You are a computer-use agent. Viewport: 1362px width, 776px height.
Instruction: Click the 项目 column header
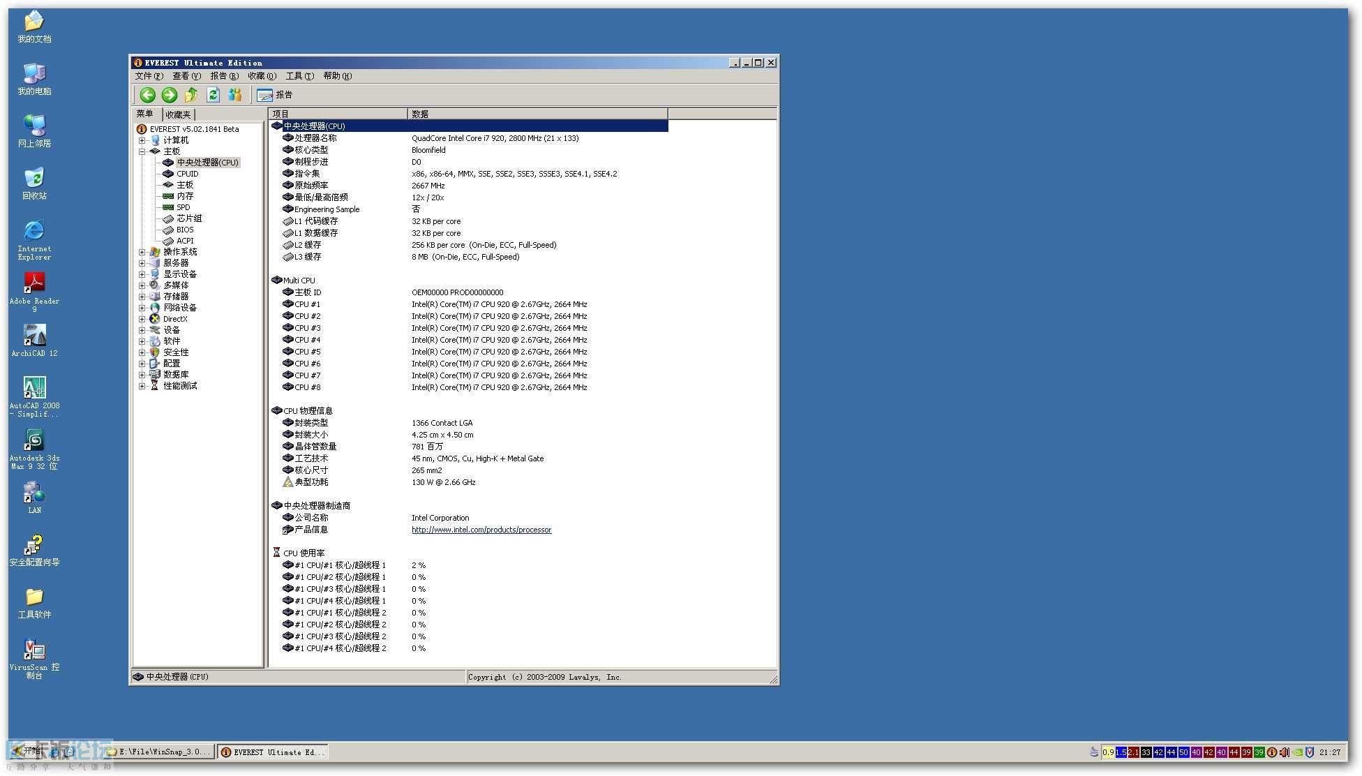click(338, 114)
